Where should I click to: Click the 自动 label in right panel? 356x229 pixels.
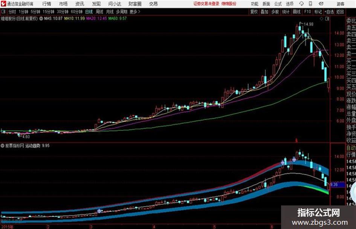coord(351,148)
